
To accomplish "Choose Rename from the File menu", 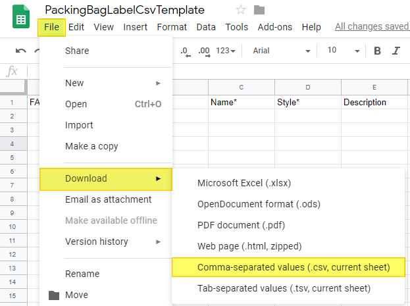I will coord(106,274).
